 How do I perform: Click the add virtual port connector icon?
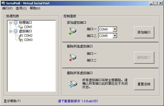click(x=73, y=31)
